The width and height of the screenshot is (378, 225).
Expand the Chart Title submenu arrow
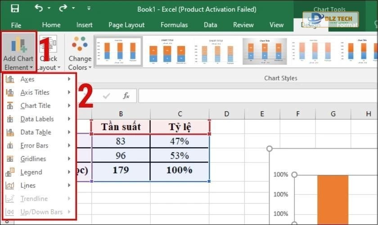(69, 106)
